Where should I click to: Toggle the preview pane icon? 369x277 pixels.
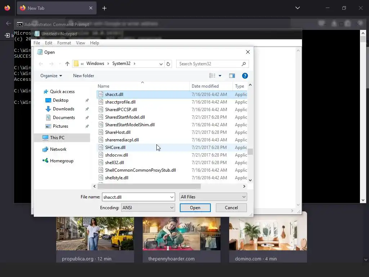pos(232,76)
